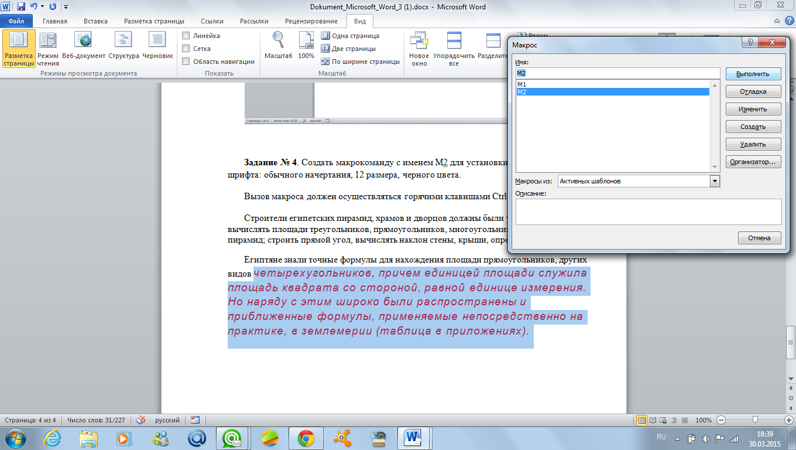796x450 pixels.
Task: Open a Новое окно window
Action: (419, 49)
